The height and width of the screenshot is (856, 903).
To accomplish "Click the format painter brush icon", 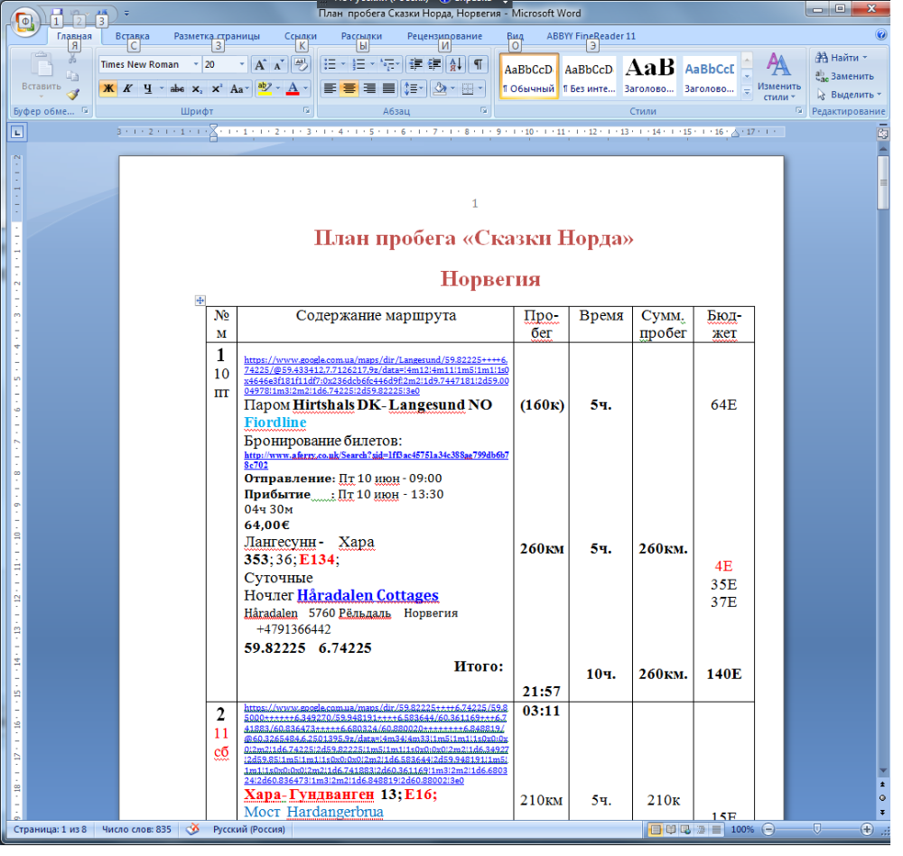I will [x=72, y=93].
